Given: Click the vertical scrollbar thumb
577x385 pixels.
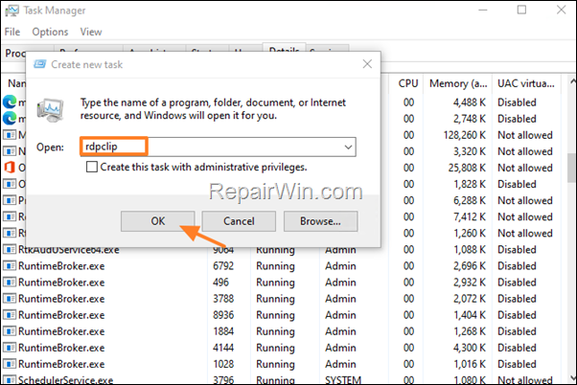Looking at the screenshot, I should [x=571, y=168].
